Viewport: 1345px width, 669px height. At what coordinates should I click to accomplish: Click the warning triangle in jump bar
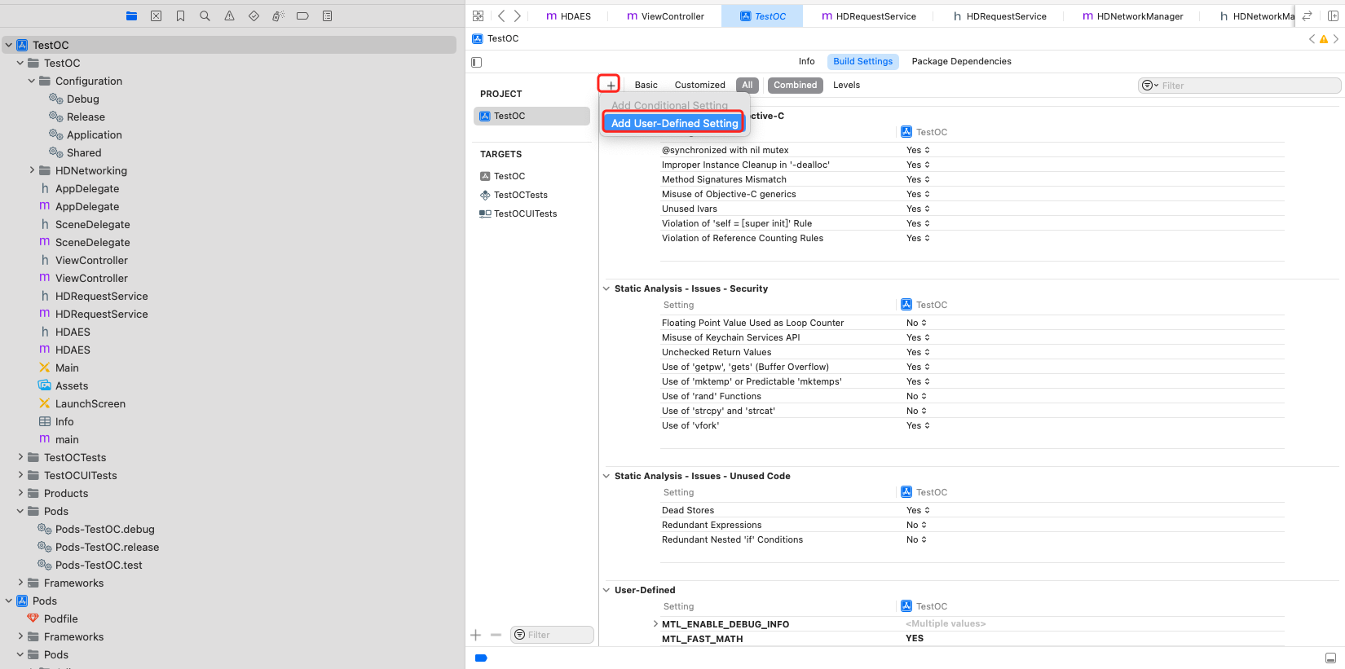(x=1324, y=39)
